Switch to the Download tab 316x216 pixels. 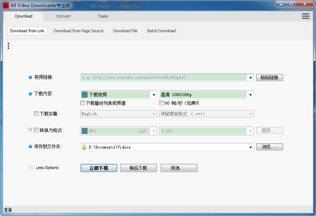pyautogui.click(x=23, y=16)
